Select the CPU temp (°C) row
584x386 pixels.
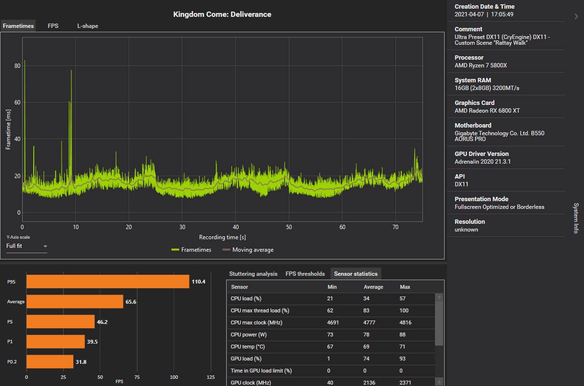coord(331,347)
